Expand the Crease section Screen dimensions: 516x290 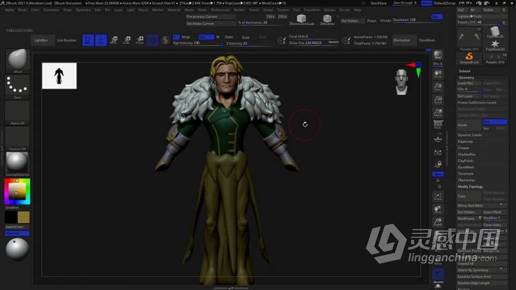click(x=463, y=148)
